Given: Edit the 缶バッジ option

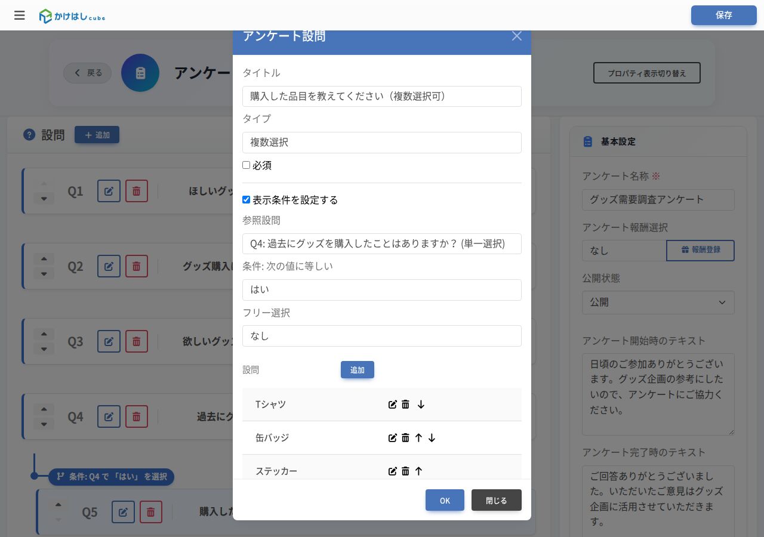Looking at the screenshot, I should [393, 438].
